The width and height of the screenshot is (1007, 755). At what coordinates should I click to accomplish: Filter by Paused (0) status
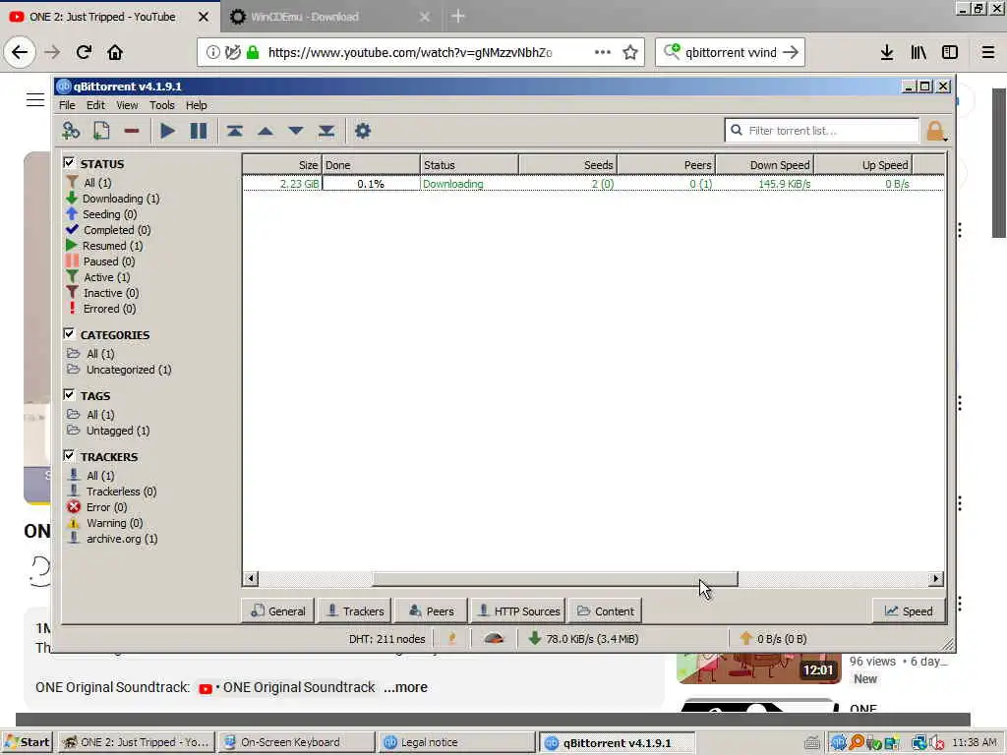[x=100, y=261]
